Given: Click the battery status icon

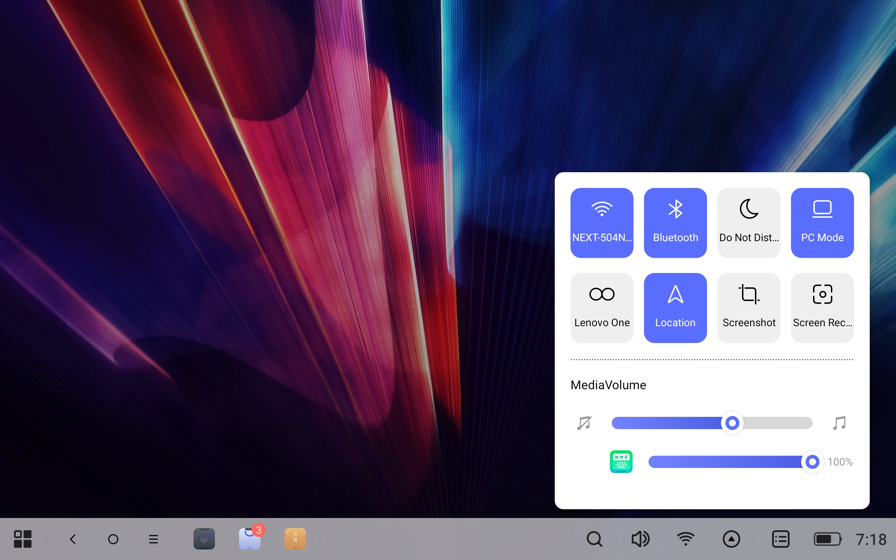Looking at the screenshot, I should 827,539.
